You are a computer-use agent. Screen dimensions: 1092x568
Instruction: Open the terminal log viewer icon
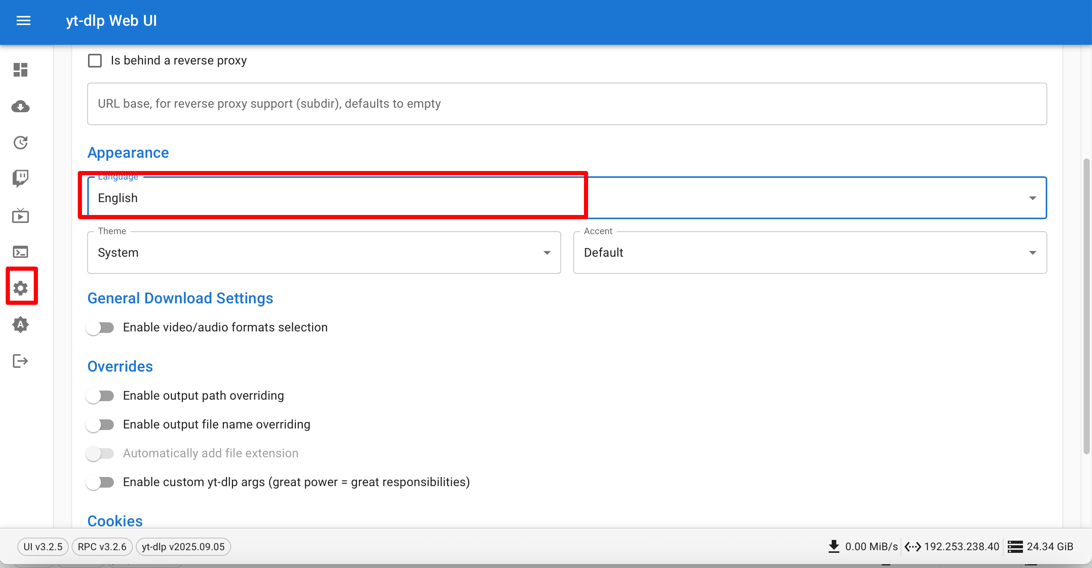point(20,252)
